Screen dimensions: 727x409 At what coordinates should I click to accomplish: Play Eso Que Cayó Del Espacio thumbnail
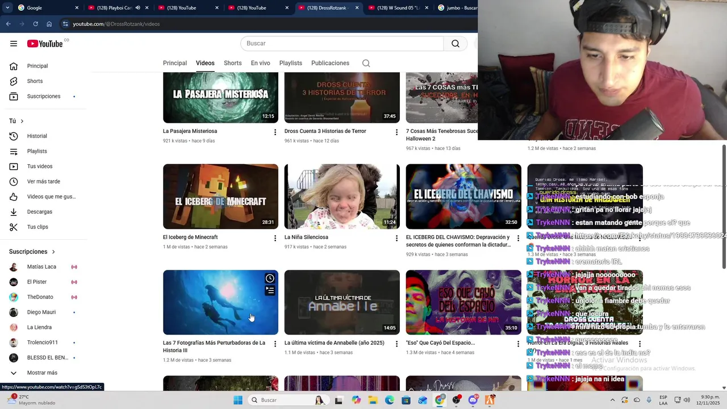coord(463,302)
